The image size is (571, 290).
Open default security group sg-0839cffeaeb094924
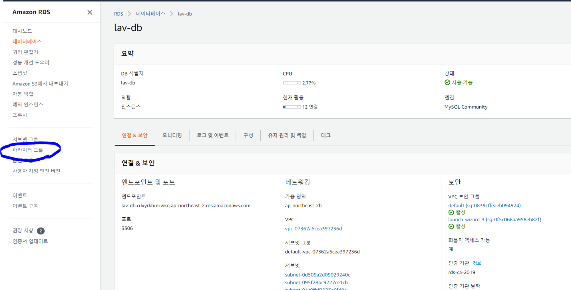click(484, 205)
